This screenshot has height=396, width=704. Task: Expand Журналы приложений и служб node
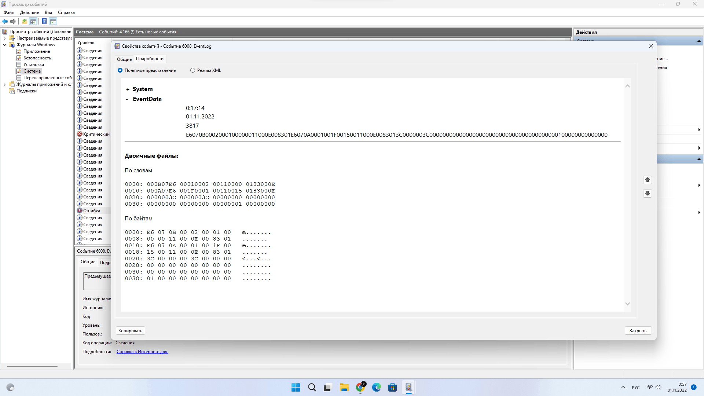click(x=4, y=84)
